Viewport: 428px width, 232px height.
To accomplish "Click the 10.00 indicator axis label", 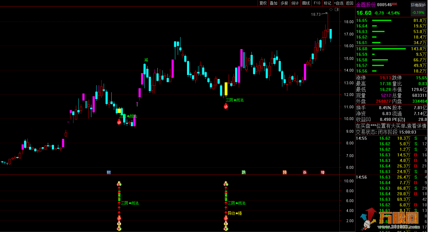I will [349, 181].
